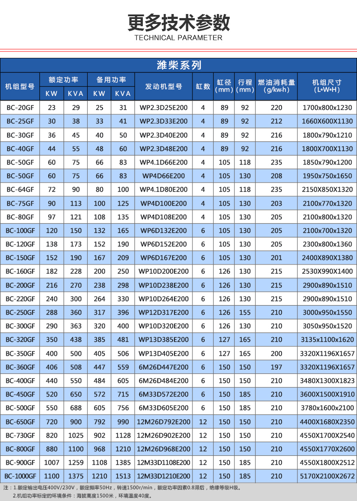This screenshot has width=357, height=501.
Task: Select engine model 6M26D447E200
Action: pos(164,367)
